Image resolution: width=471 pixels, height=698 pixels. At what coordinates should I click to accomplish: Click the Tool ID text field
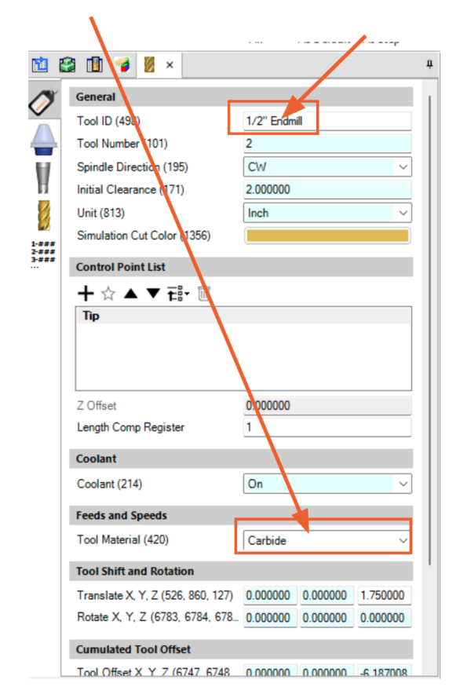[327, 121]
